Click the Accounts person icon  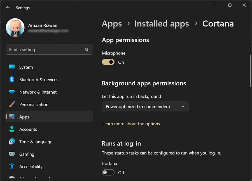[x=12, y=129]
